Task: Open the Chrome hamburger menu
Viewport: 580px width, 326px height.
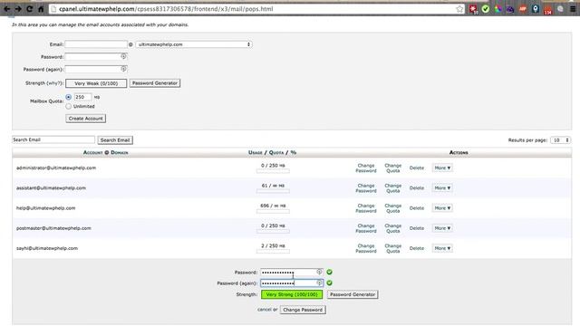Action: tap(573, 9)
